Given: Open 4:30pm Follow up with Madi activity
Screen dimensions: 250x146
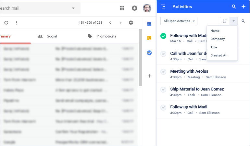Looking at the screenshot, I should 189,107.
